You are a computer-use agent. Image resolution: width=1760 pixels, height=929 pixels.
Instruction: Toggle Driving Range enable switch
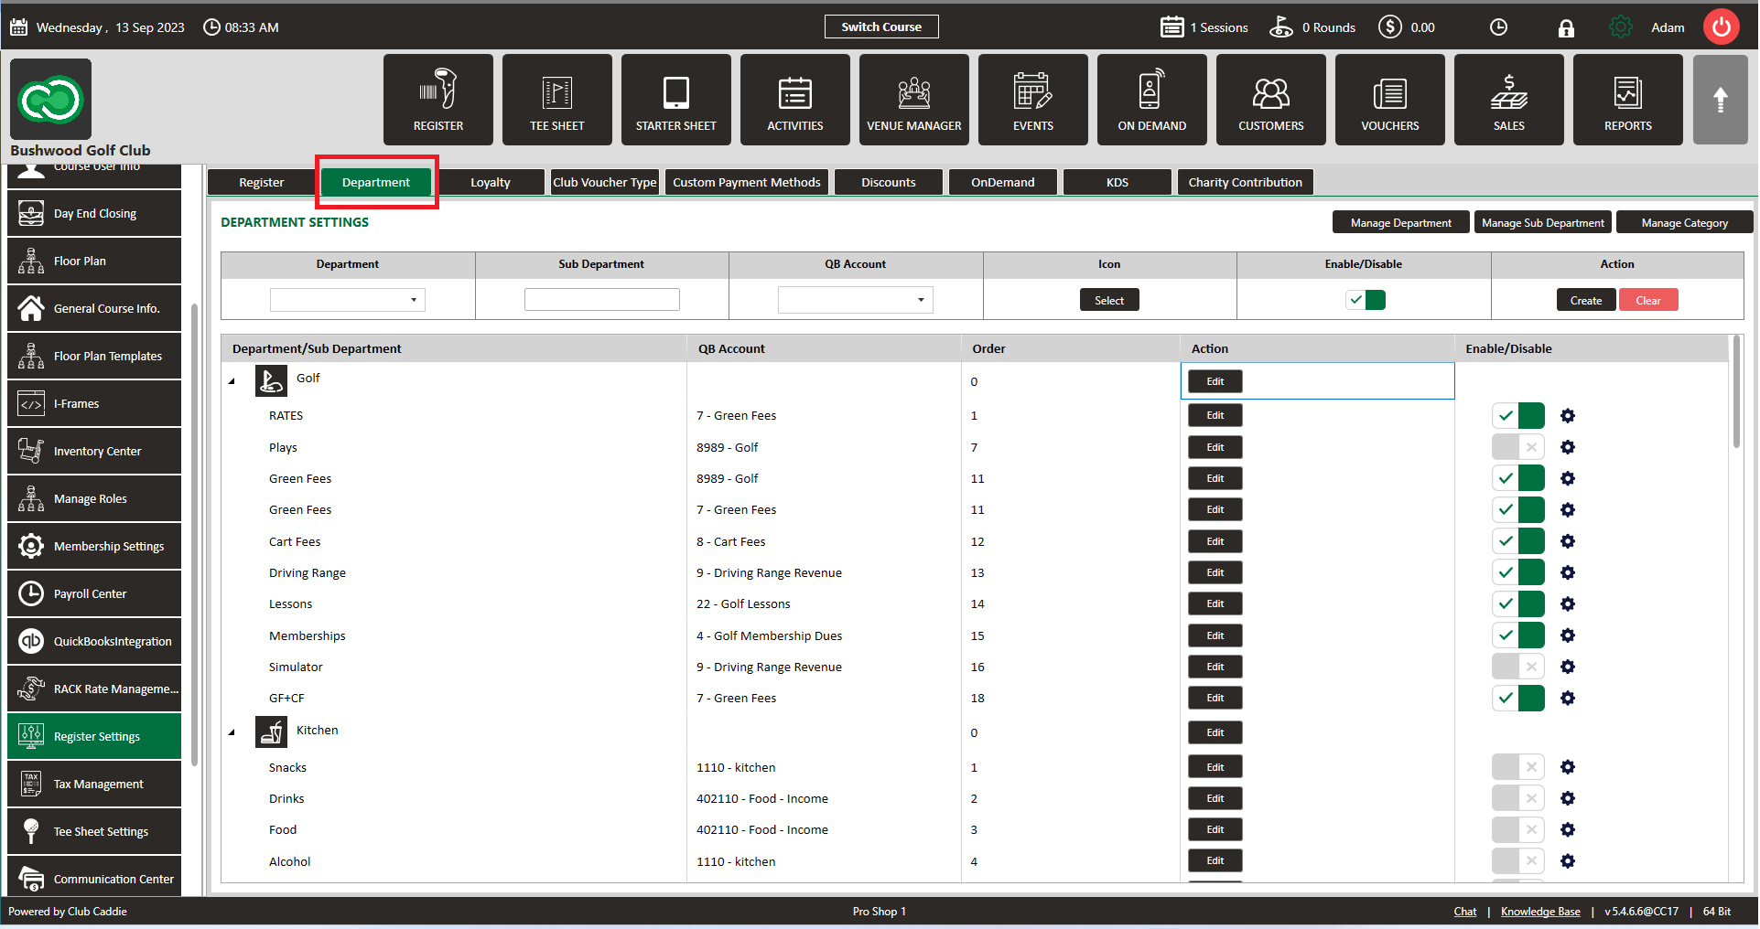[x=1518, y=572]
